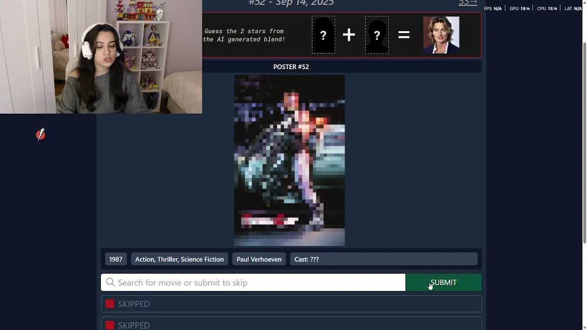Click the magnifier search icon

(111, 282)
